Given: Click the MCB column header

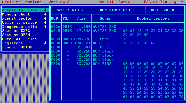Looking at the screenshot, I should [x=55, y=19].
